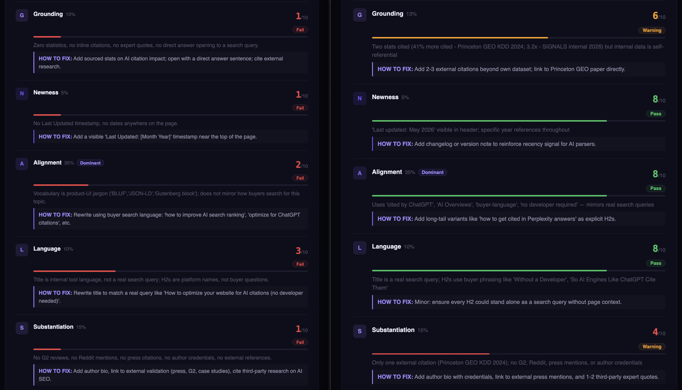Click the Dominant badge in right Alignment row
682x390 pixels.
pyautogui.click(x=433, y=172)
